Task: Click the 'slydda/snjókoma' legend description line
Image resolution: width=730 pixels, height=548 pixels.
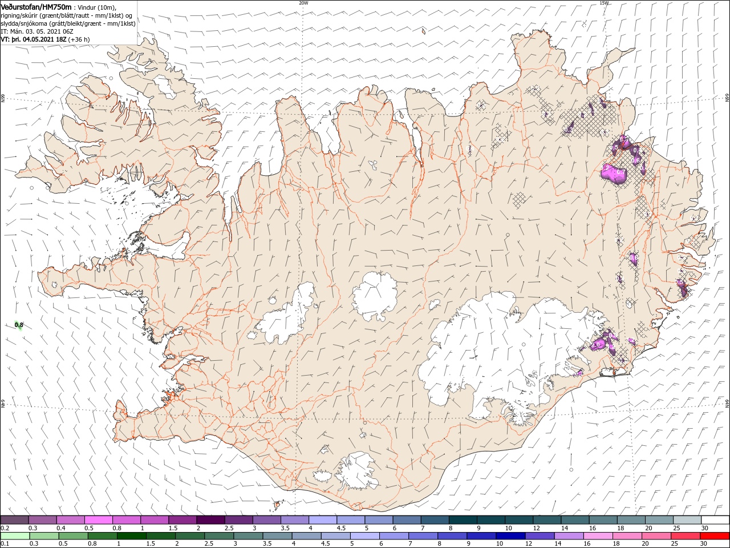Action: pyautogui.click(x=68, y=23)
